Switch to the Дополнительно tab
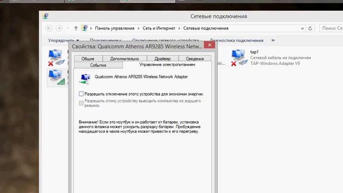 (x=124, y=58)
